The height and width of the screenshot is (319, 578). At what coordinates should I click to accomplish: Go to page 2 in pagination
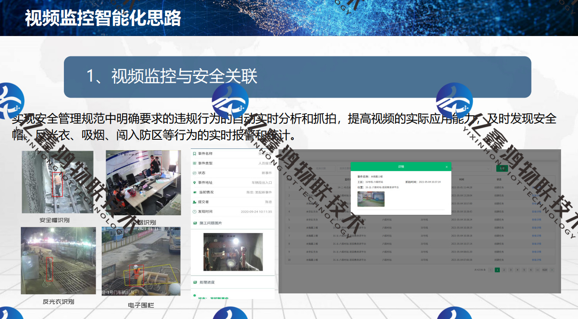tap(504, 270)
